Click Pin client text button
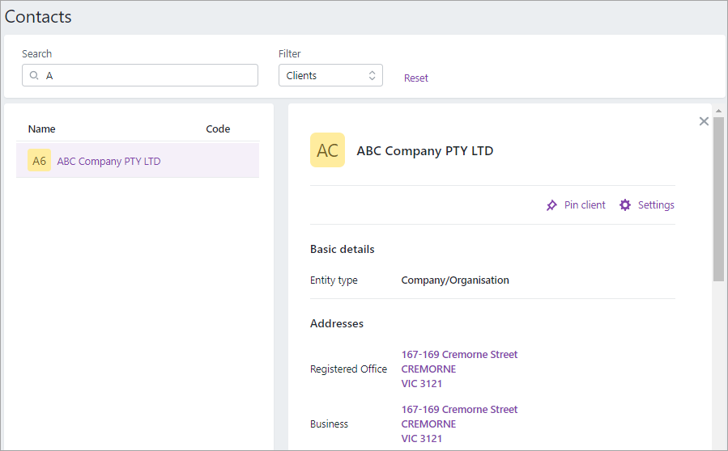The height and width of the screenshot is (451, 728). tap(585, 205)
